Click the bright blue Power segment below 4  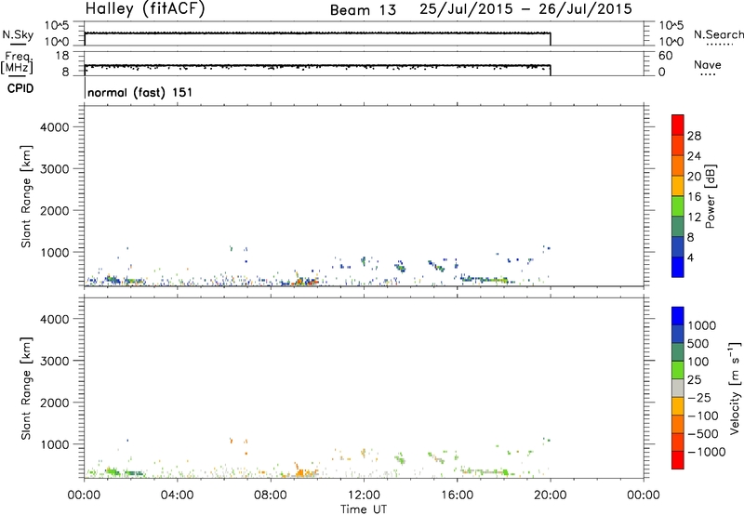pos(678,267)
